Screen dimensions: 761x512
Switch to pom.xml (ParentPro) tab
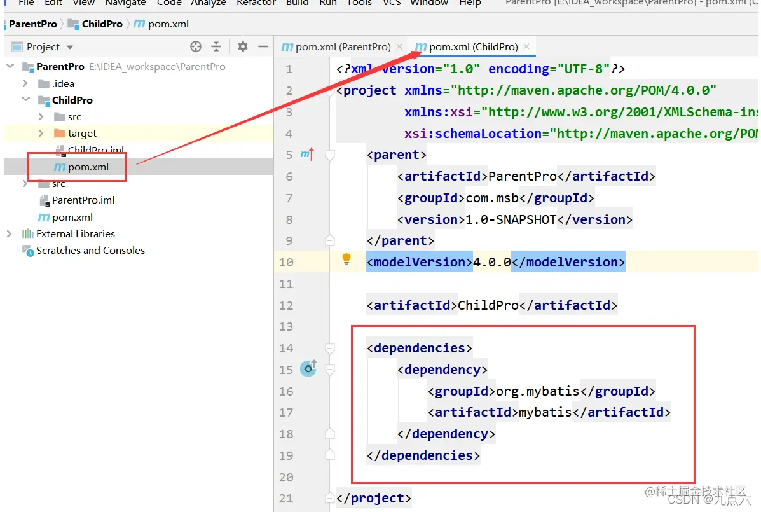tap(342, 46)
